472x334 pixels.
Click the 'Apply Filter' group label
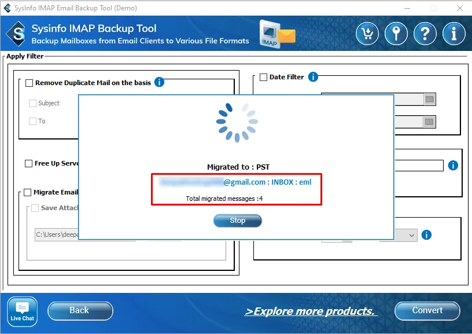[x=25, y=56]
